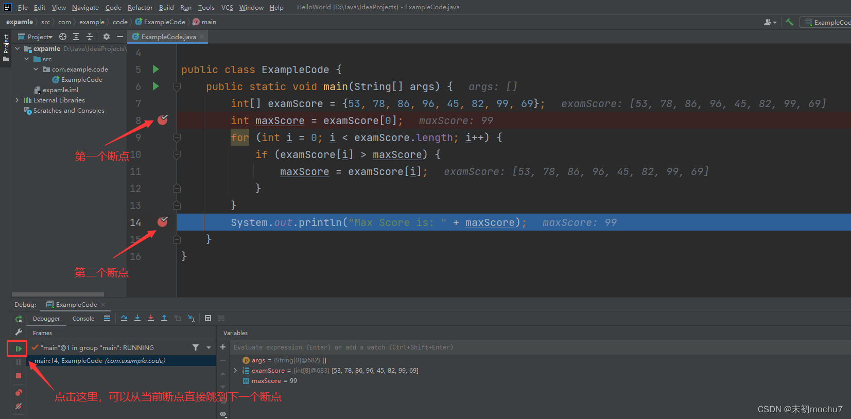Click the Step Into icon
The height and width of the screenshot is (419, 851).
coord(137,318)
